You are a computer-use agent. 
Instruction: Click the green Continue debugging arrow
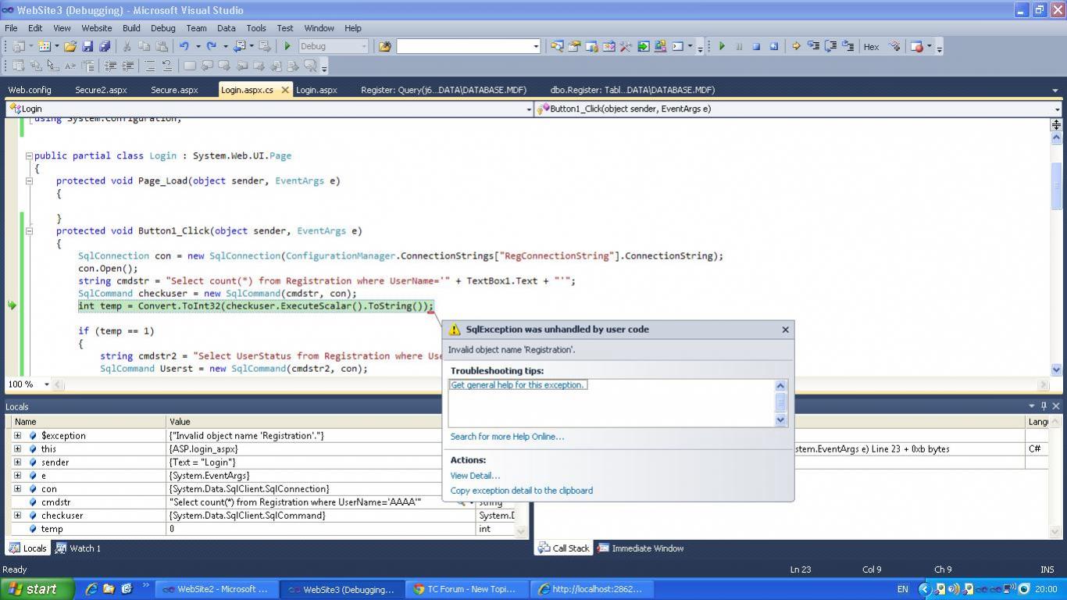point(722,46)
